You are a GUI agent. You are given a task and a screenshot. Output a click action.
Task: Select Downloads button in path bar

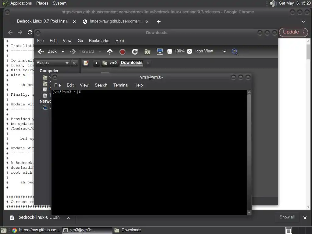point(132,63)
